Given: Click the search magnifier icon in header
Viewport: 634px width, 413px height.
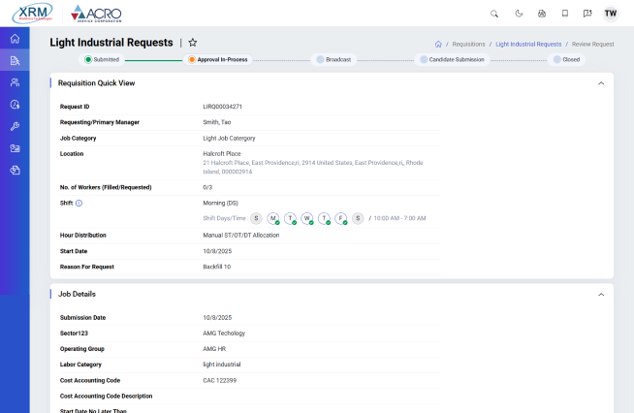Looking at the screenshot, I should [494, 14].
